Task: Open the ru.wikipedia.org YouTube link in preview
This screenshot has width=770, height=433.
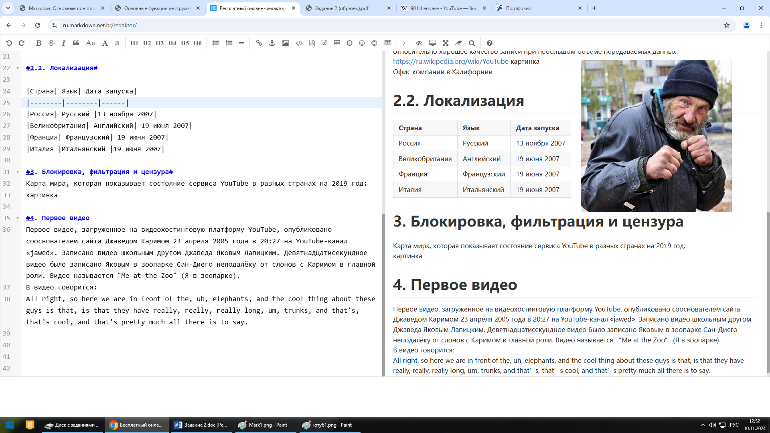Action: (450, 61)
